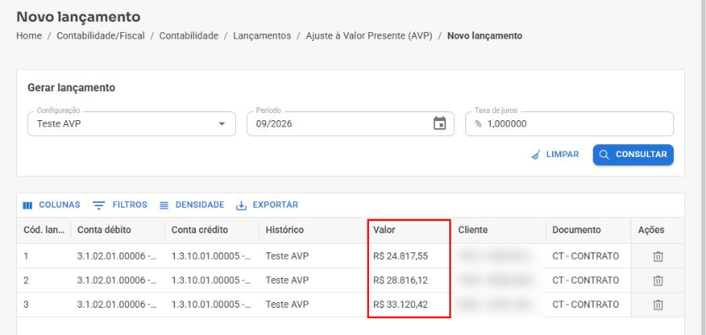This screenshot has height=335, width=706.
Task: Click Conta crédito cell in row 1
Action: pos(212,256)
